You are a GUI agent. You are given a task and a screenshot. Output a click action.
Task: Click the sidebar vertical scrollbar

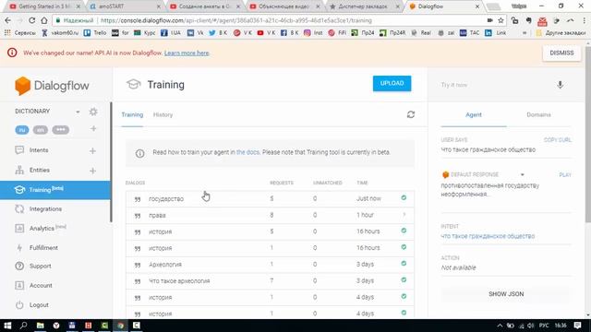[x=111, y=162]
